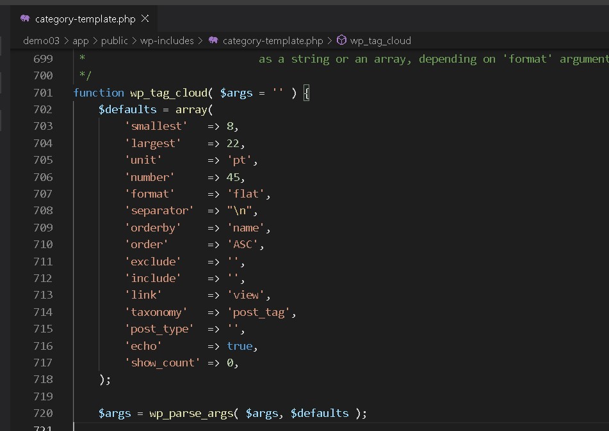
Task: Select category-template.php in the breadcrumb path
Action: coord(273,40)
